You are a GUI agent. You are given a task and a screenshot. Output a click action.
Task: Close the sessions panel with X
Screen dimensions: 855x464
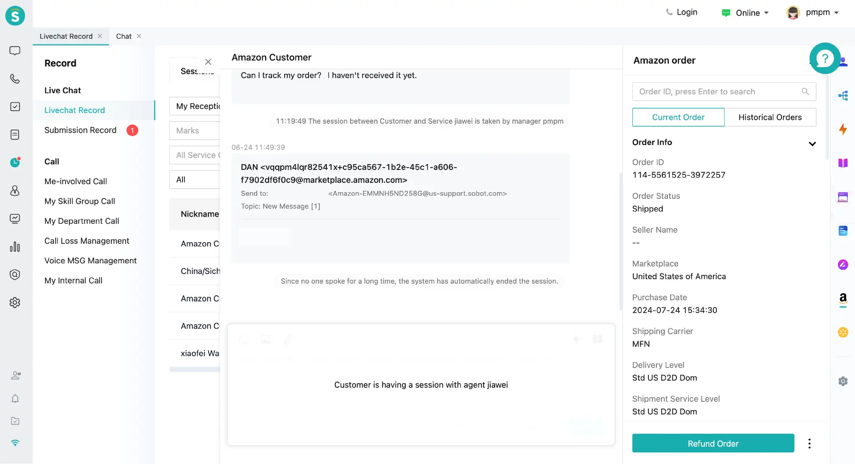click(x=208, y=62)
